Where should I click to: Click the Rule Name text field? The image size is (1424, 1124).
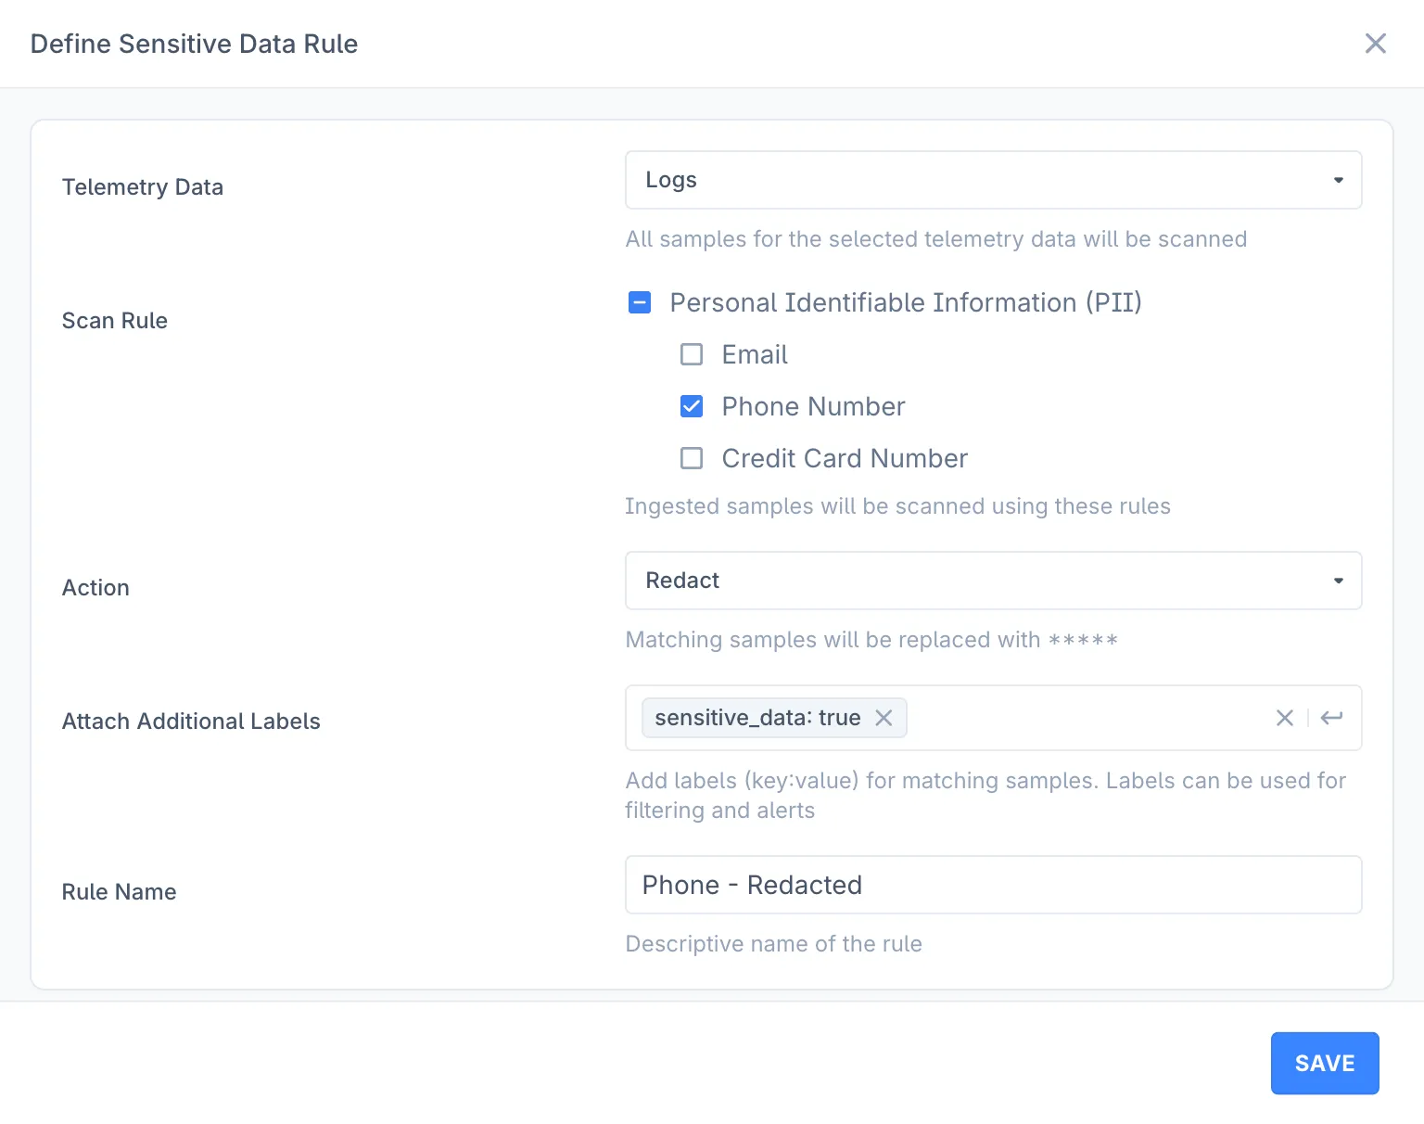pyautogui.click(x=992, y=885)
